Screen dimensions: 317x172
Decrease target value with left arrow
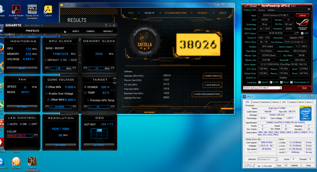click(85, 107)
